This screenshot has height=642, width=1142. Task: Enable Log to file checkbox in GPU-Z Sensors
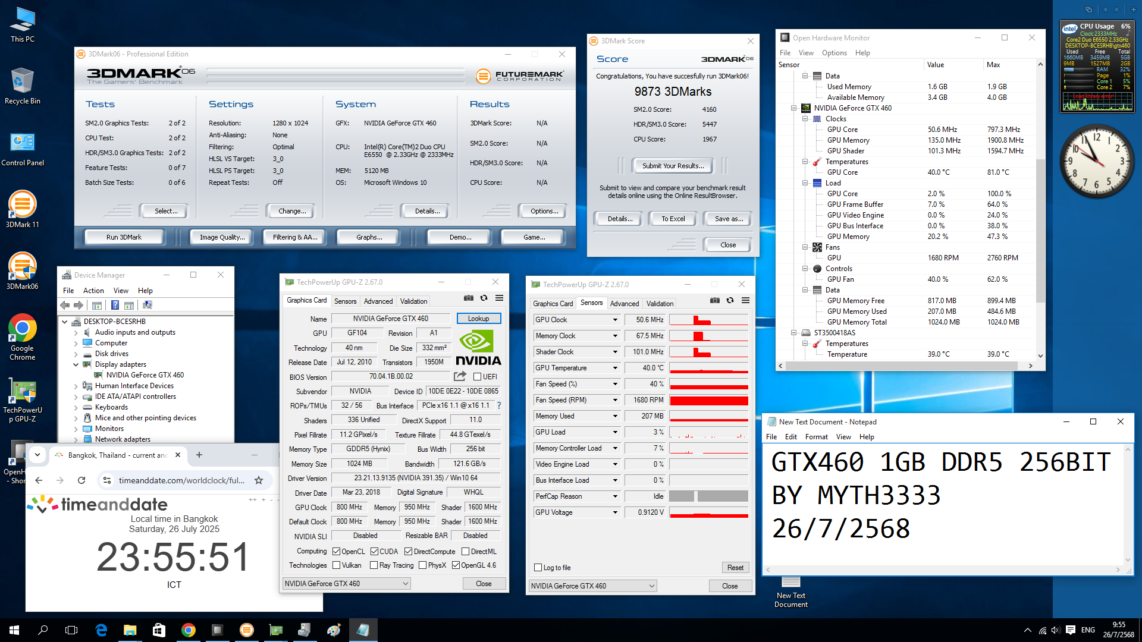pyautogui.click(x=538, y=568)
